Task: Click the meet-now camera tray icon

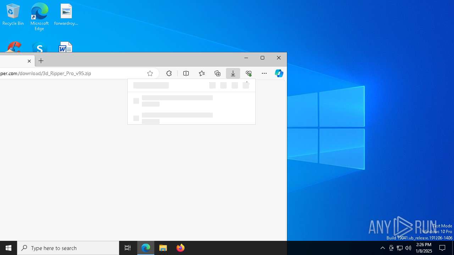Action: click(x=391, y=248)
